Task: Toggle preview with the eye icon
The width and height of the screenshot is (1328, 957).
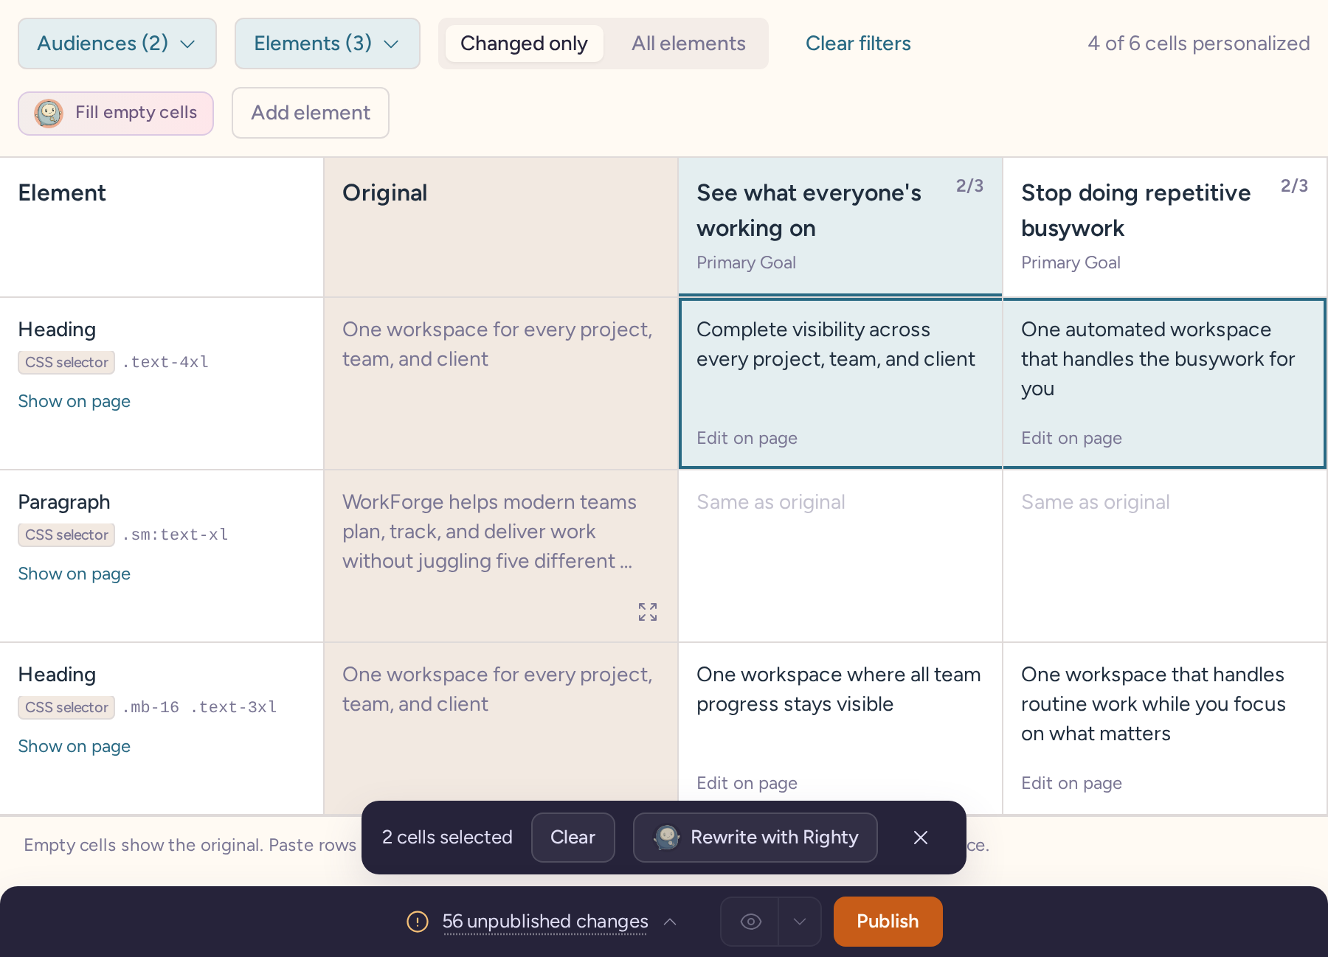Action: tap(750, 922)
